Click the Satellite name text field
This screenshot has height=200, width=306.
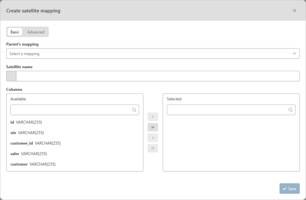(x=157, y=76)
